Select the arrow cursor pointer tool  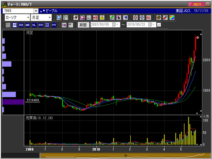(x=119, y=18)
